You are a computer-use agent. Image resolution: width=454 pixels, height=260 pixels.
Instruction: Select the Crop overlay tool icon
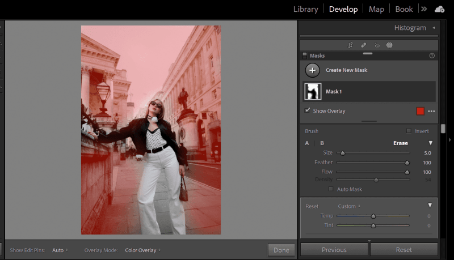[350, 45]
